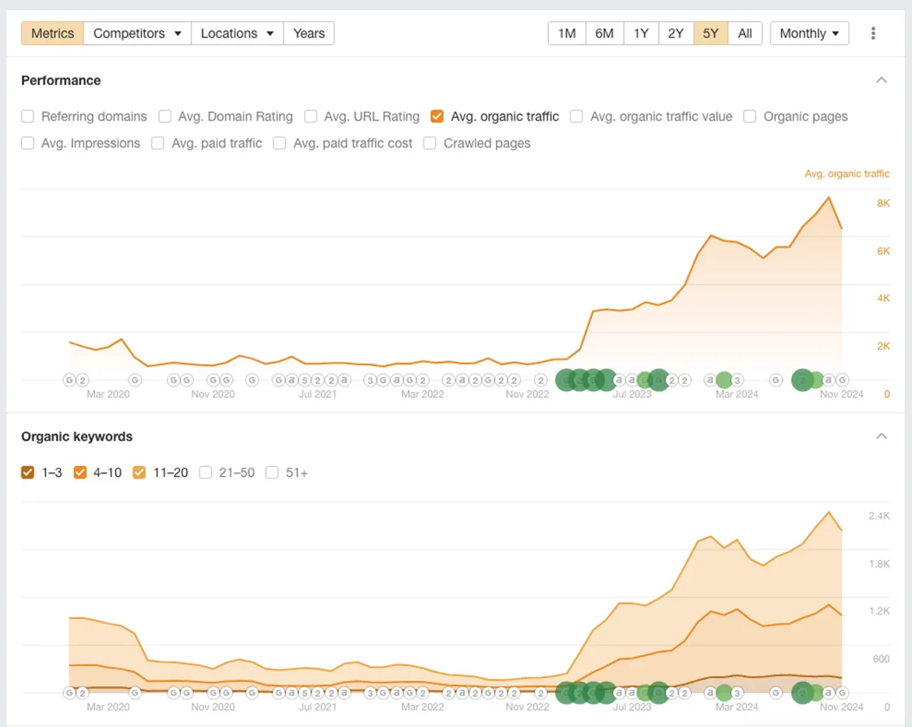Tick the Avg. URL Rating checkbox

tap(311, 116)
